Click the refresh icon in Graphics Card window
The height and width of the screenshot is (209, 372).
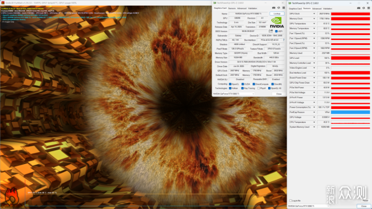278,8
